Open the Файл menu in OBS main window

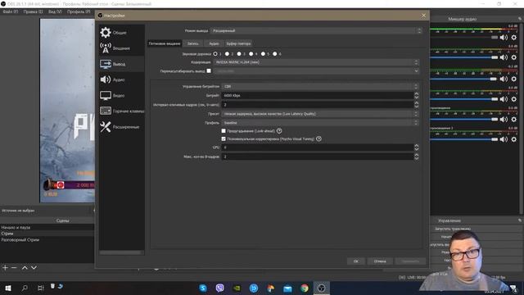(11, 11)
